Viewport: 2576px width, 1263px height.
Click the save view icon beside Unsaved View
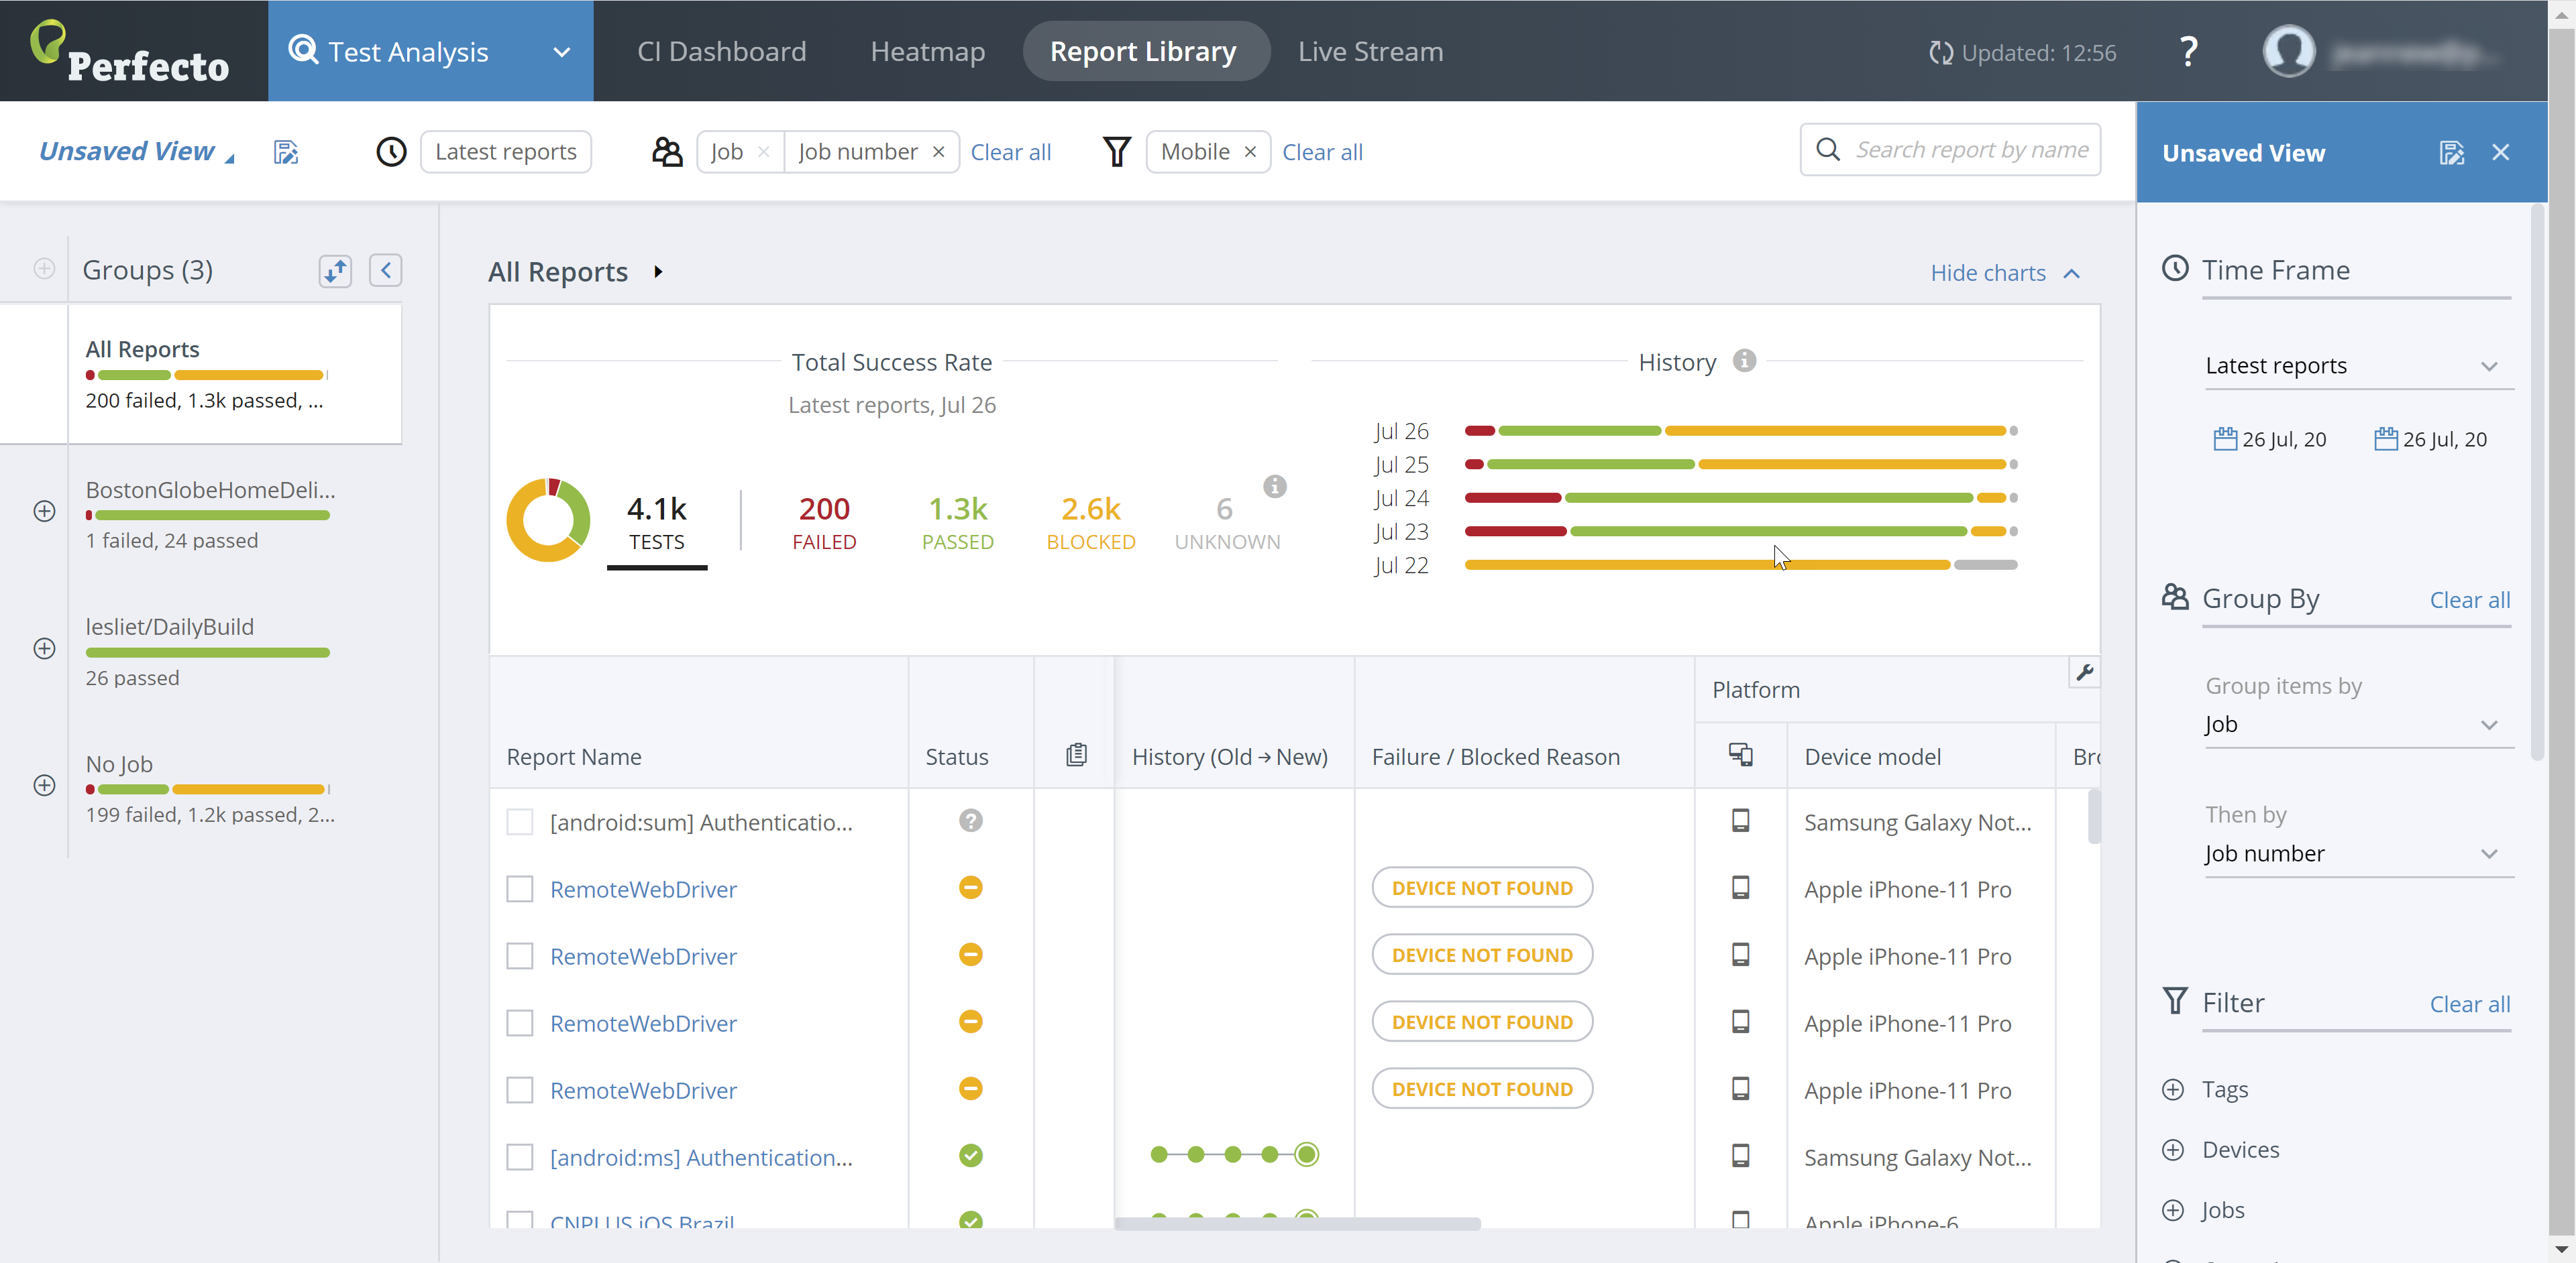click(x=286, y=152)
